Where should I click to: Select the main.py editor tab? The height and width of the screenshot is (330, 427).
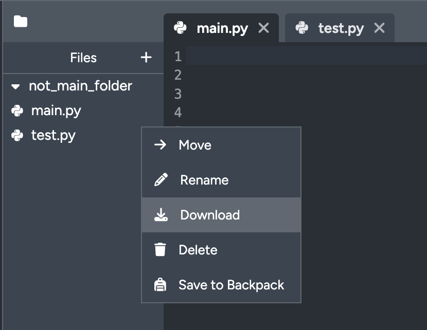pos(222,28)
